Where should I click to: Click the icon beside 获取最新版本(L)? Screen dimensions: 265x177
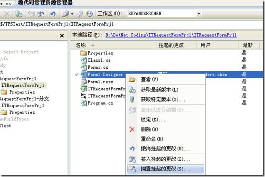(132, 90)
